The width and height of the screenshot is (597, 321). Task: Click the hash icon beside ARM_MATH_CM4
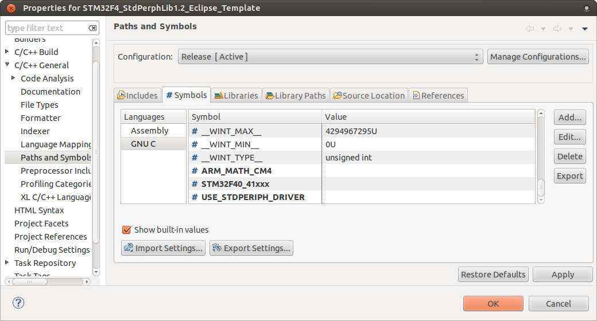coord(195,171)
